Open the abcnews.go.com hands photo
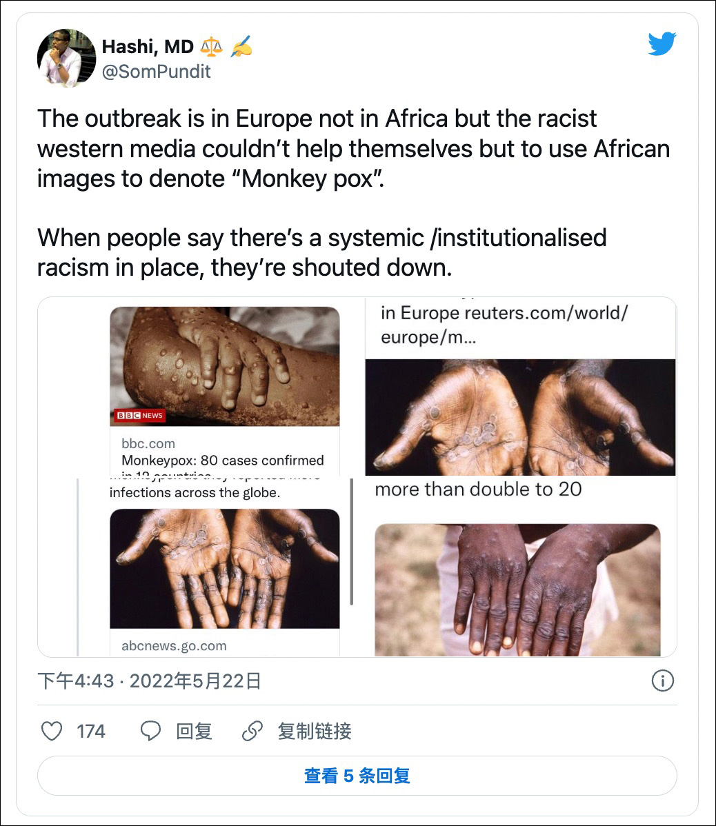This screenshot has width=716, height=826. point(225,568)
